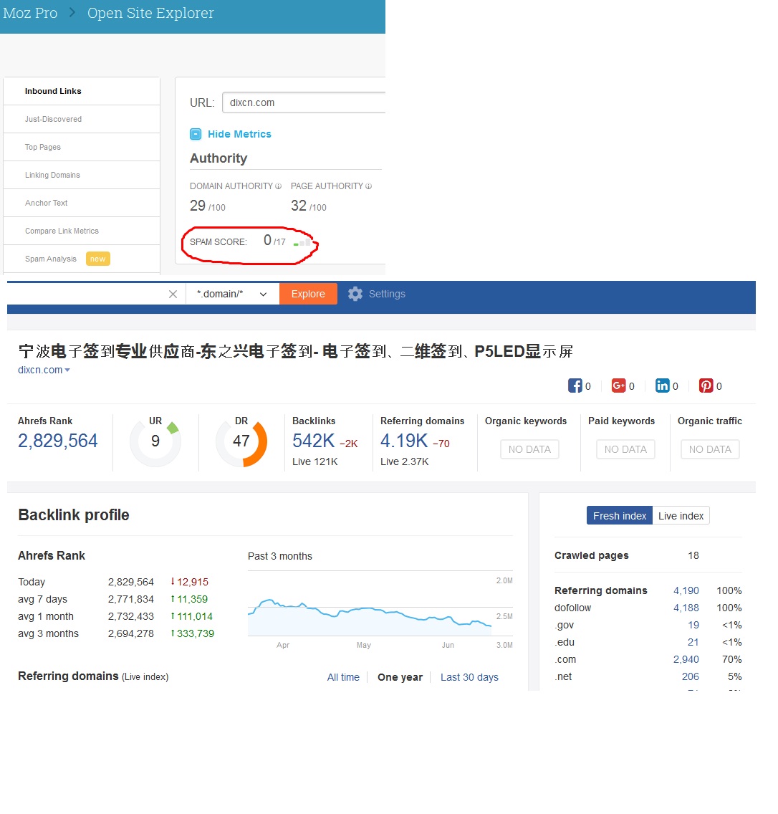Click the Hide Metrics minus icon

coord(195,134)
